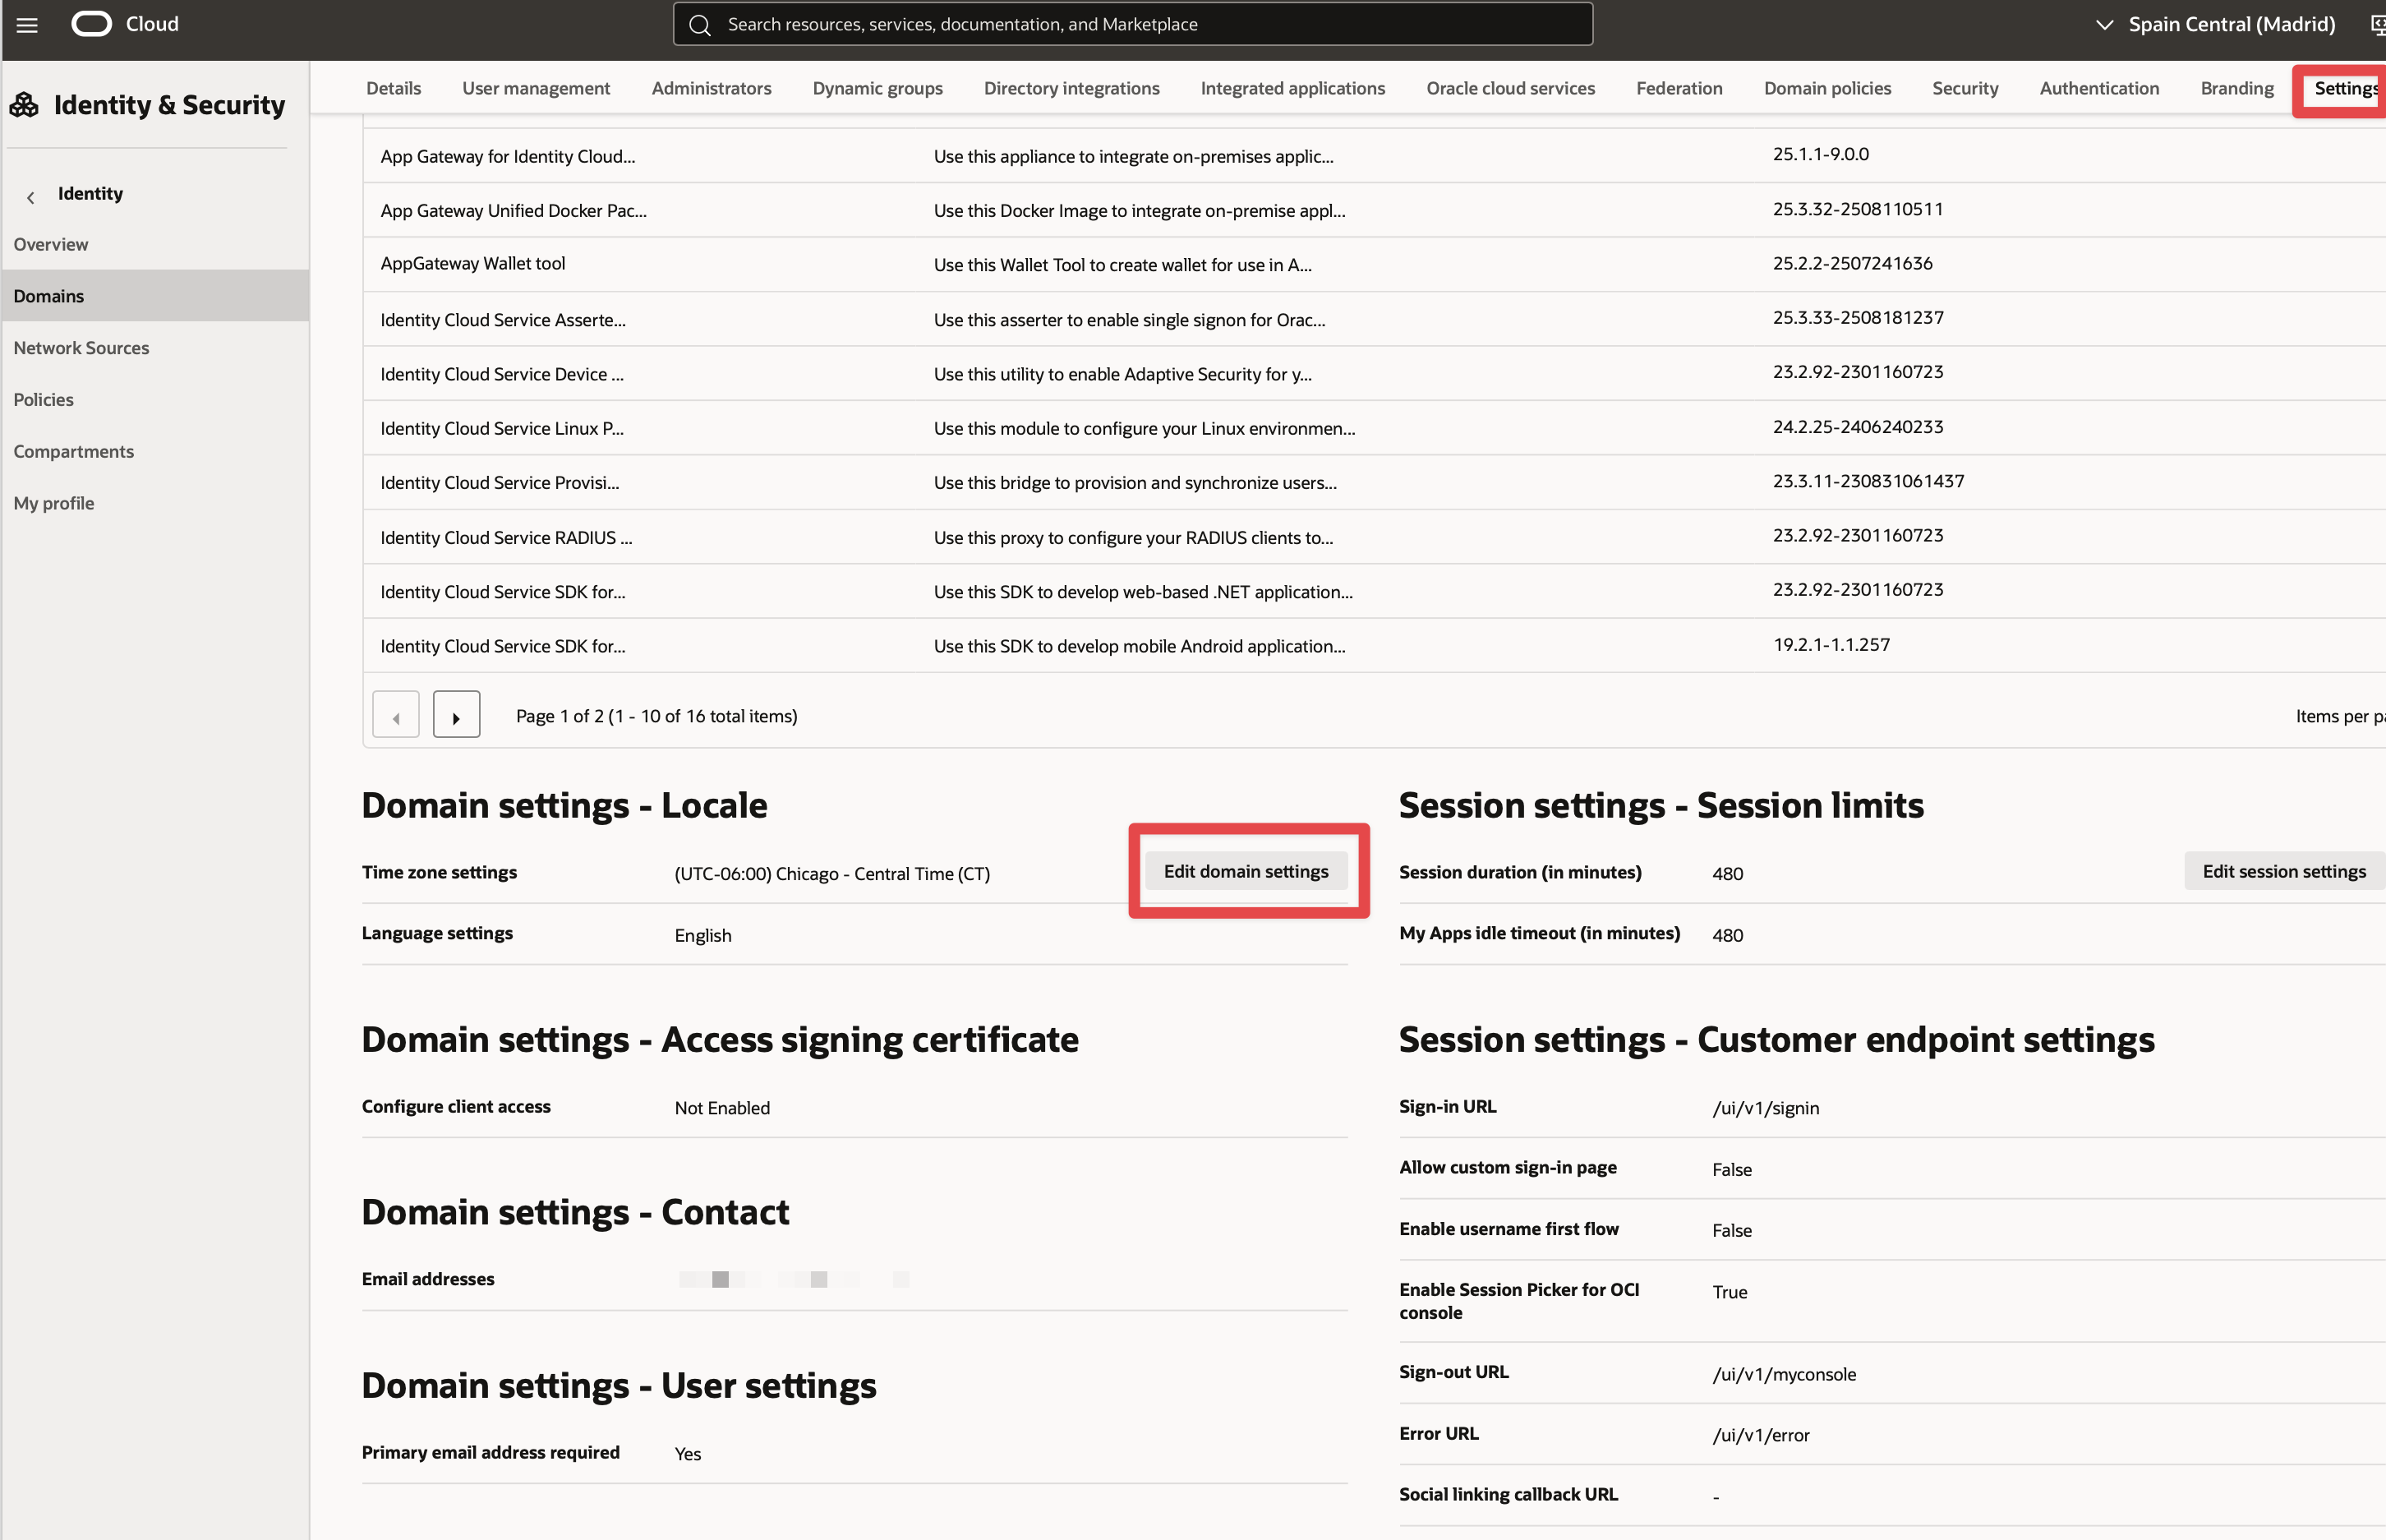Switch to the User management tab
The height and width of the screenshot is (1540, 2386).
[x=536, y=89]
